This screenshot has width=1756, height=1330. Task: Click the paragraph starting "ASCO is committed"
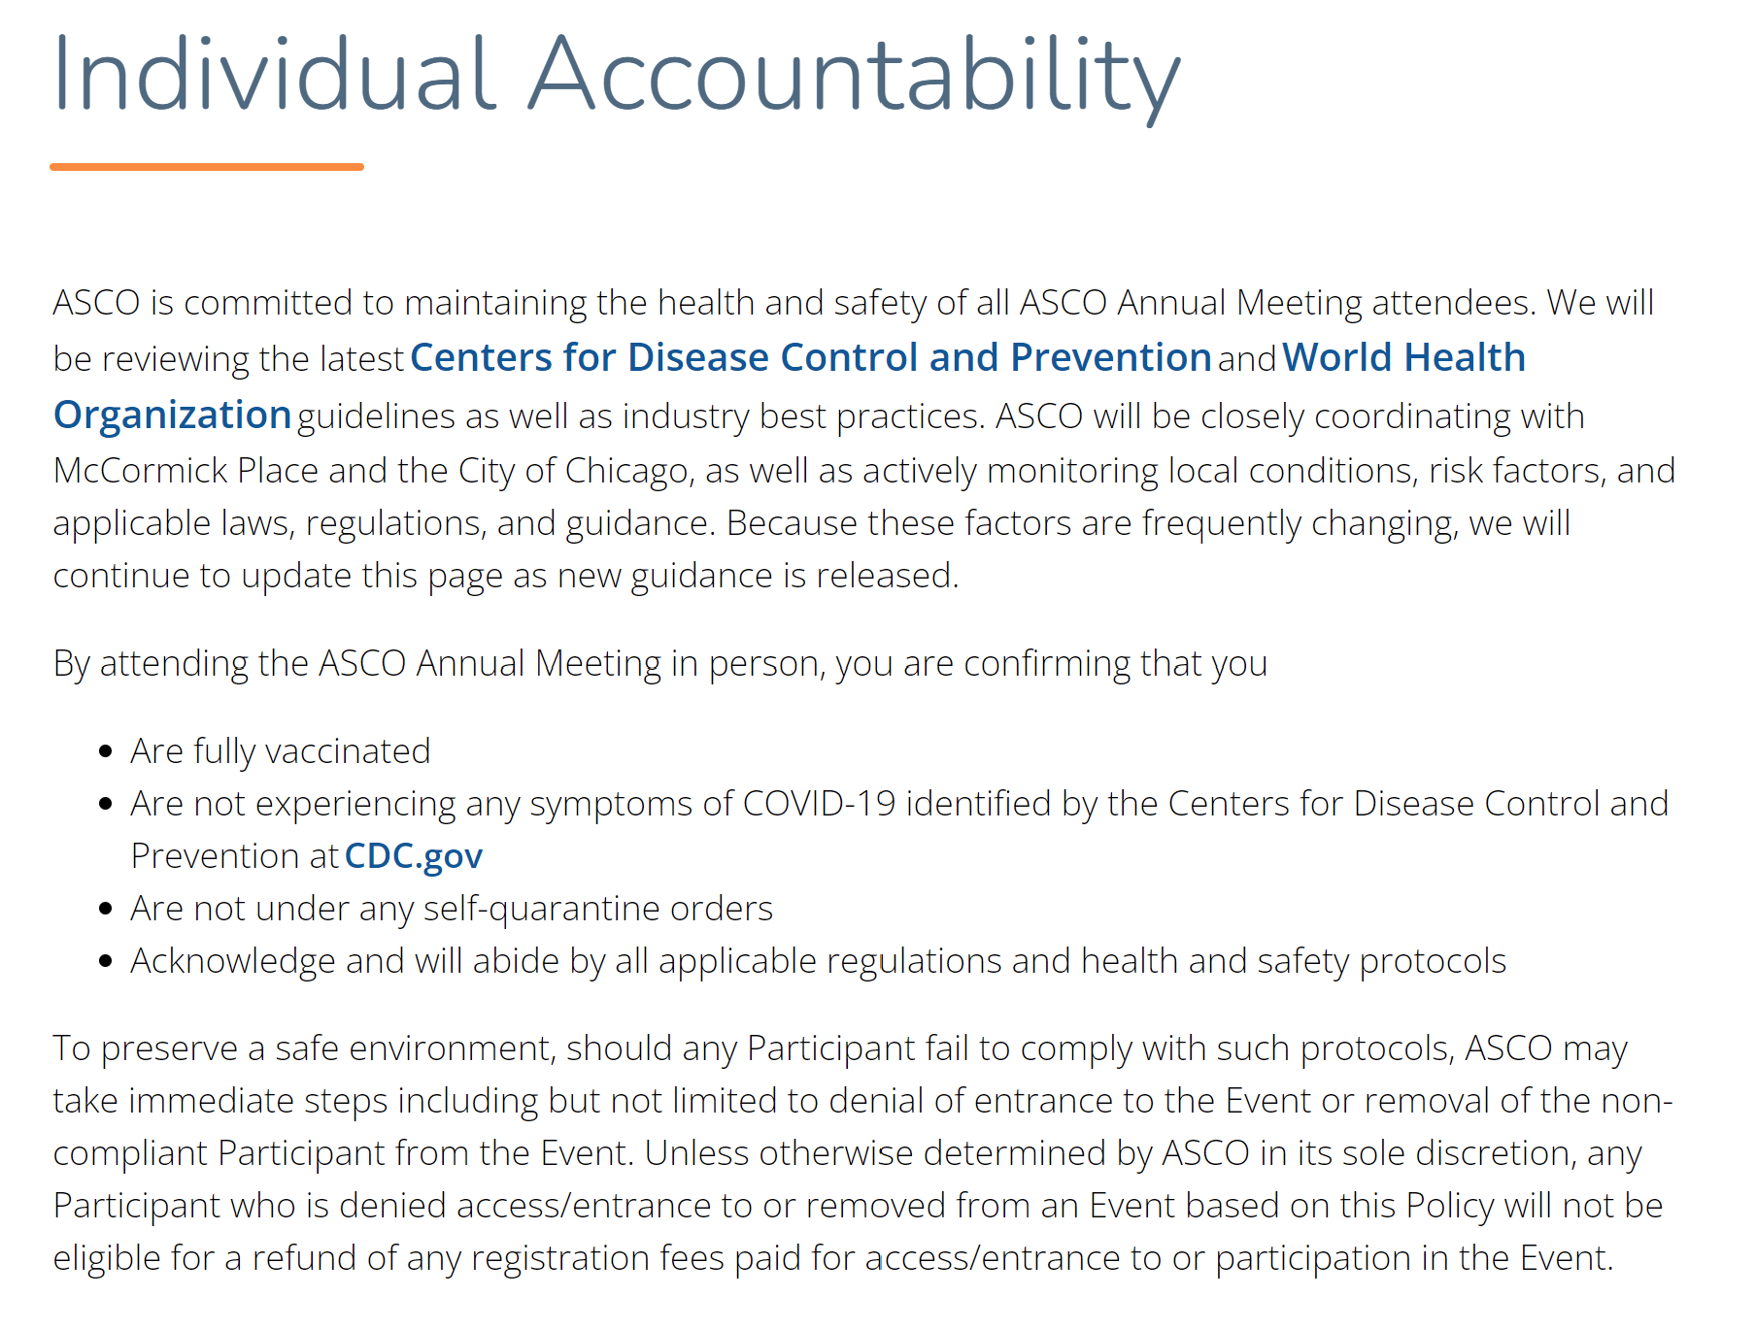click(x=855, y=303)
